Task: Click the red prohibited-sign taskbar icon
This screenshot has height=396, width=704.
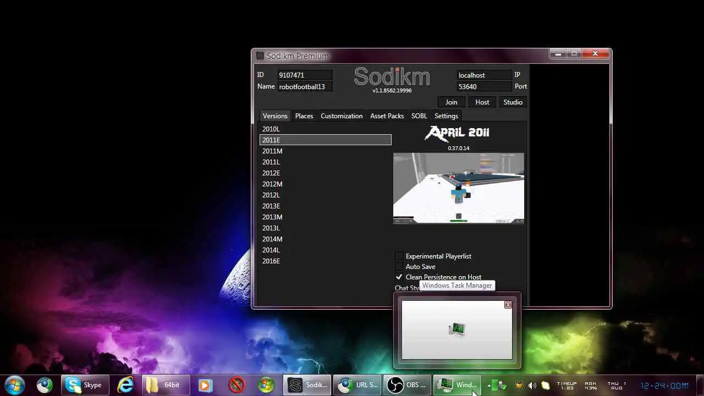Action: coord(237,385)
